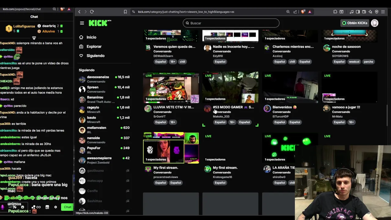Click offline channel matecapp
The height and width of the screenshot is (220, 391).
pyautogui.click(x=104, y=181)
